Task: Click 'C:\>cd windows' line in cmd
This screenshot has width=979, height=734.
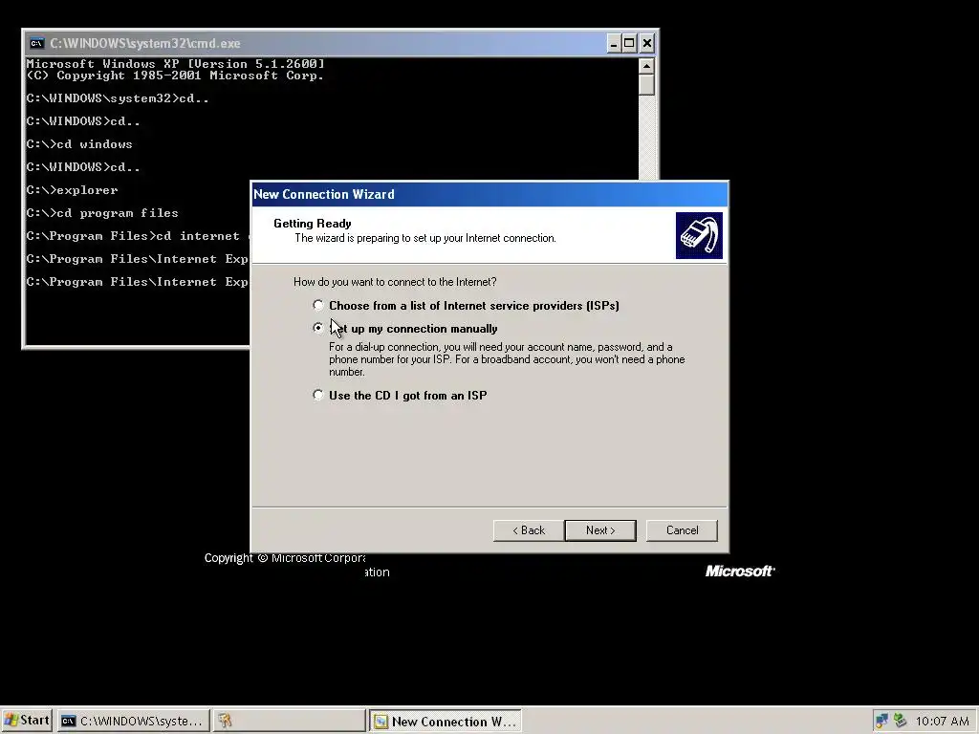Action: tap(79, 144)
